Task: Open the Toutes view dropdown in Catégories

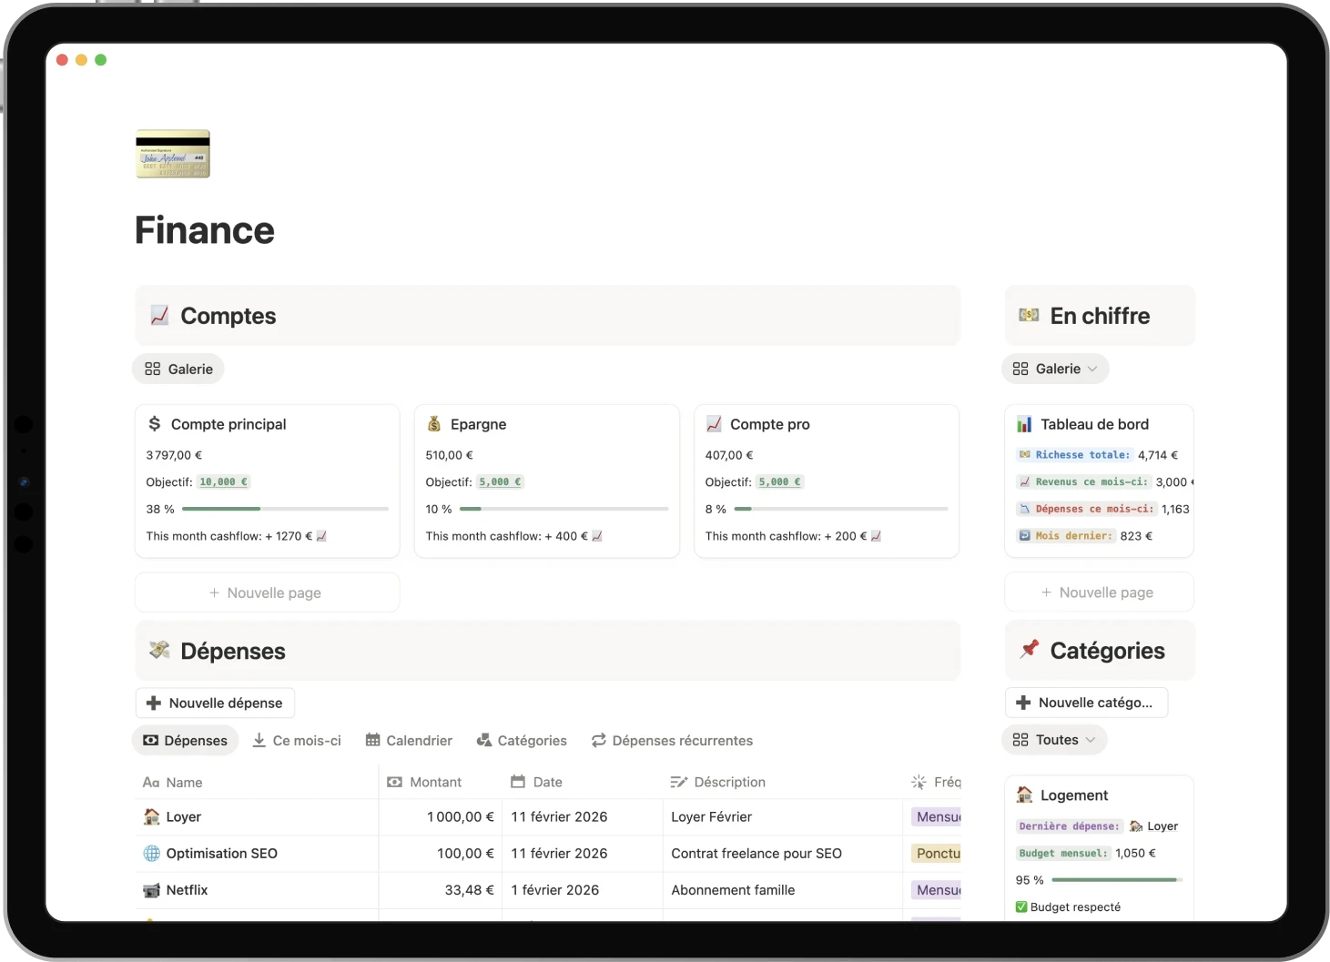Action: [1054, 740]
